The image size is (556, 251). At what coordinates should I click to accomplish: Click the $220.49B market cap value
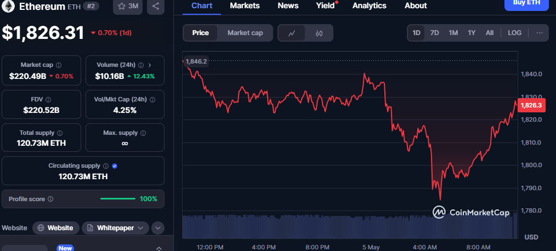(27, 76)
